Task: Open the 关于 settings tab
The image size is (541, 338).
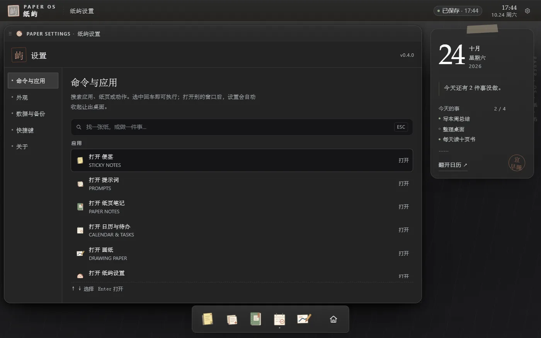Action: pyautogui.click(x=33, y=146)
